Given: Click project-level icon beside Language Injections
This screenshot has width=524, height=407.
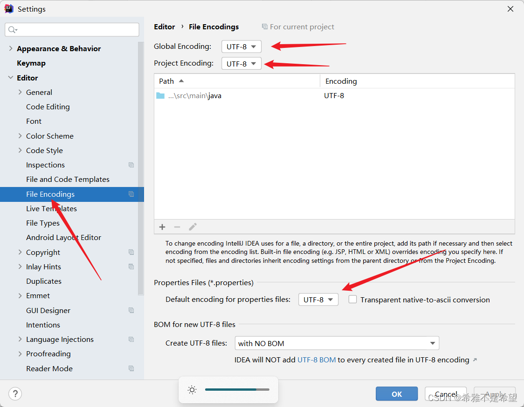Looking at the screenshot, I should [x=131, y=340].
